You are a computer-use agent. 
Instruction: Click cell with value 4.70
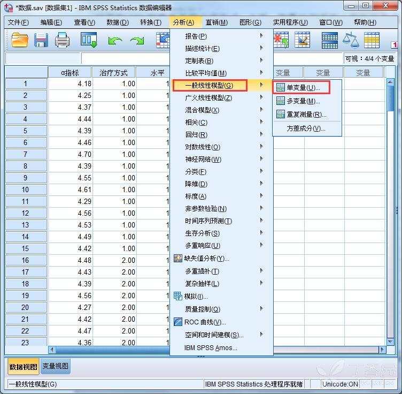point(70,154)
